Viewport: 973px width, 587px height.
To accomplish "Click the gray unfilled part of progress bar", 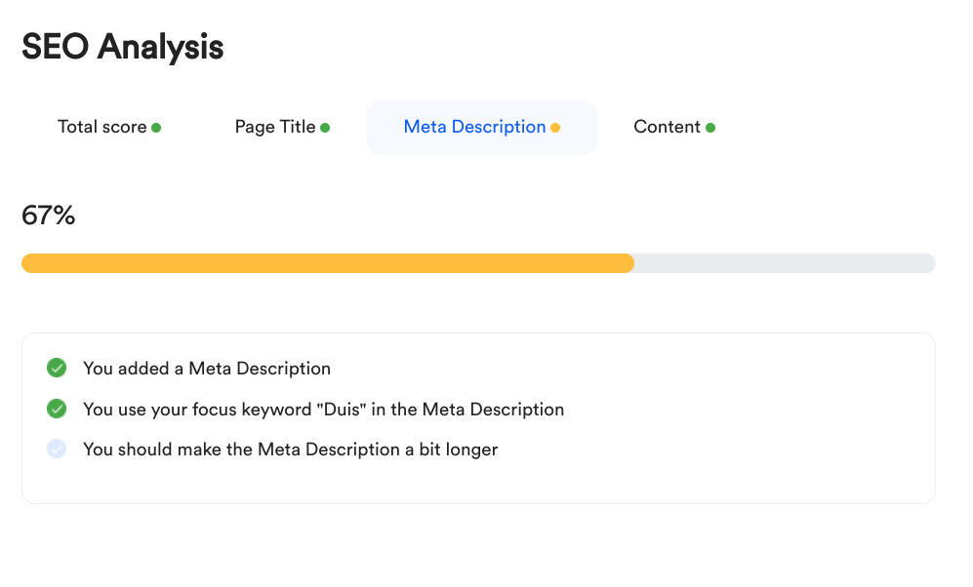I will pos(781,263).
